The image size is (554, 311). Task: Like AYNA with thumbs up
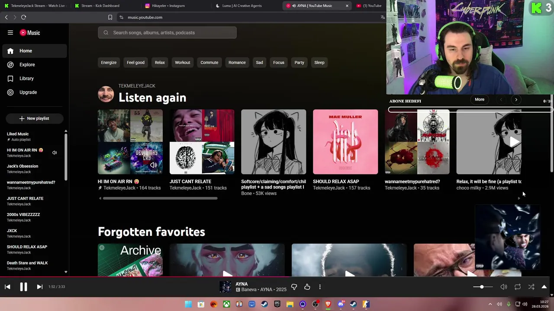pyautogui.click(x=307, y=287)
